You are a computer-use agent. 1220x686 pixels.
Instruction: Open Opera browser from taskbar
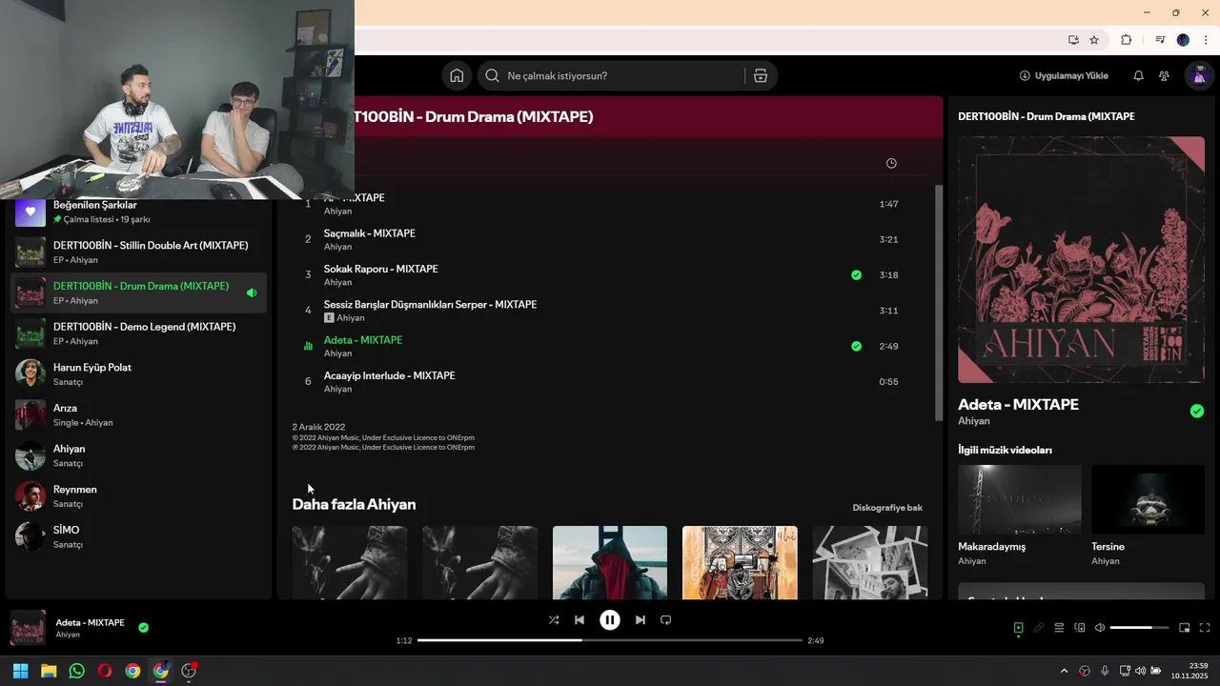[x=105, y=671]
